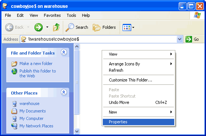Expand the New submenu in context menu
This screenshot has height=136, width=206.
tap(138, 112)
